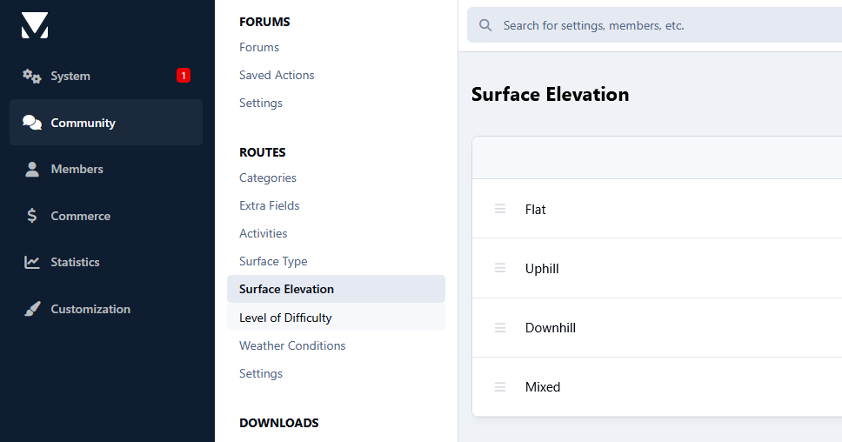Open Members person icon section

[32, 169]
